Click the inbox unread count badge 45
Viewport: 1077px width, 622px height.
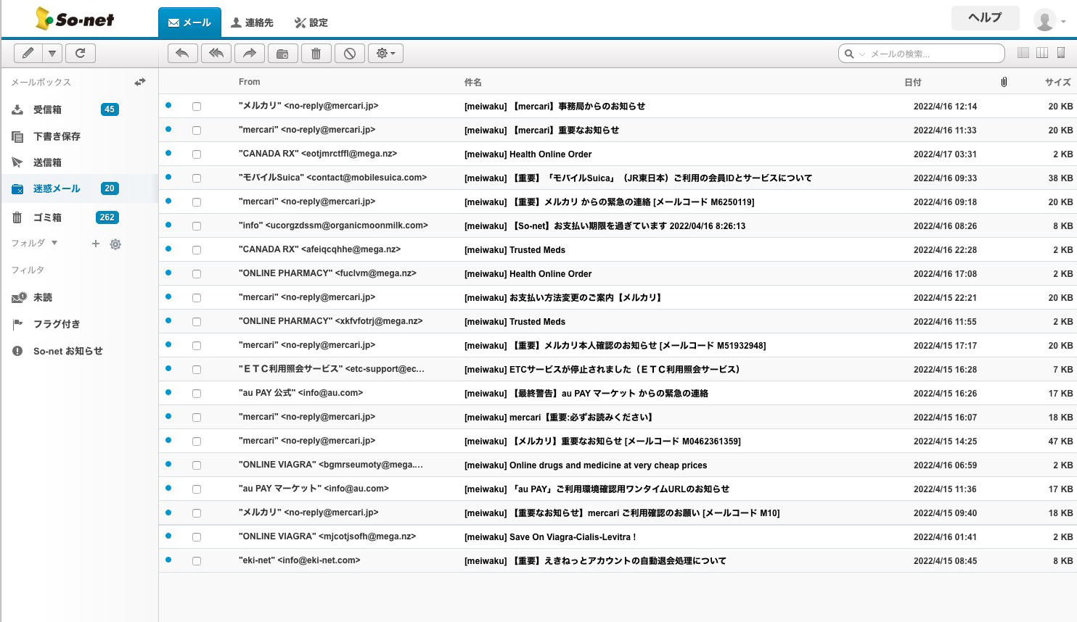(110, 109)
